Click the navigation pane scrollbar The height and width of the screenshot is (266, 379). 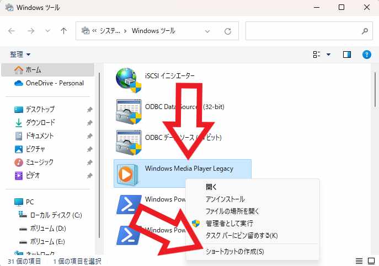pyautogui.click(x=99, y=156)
